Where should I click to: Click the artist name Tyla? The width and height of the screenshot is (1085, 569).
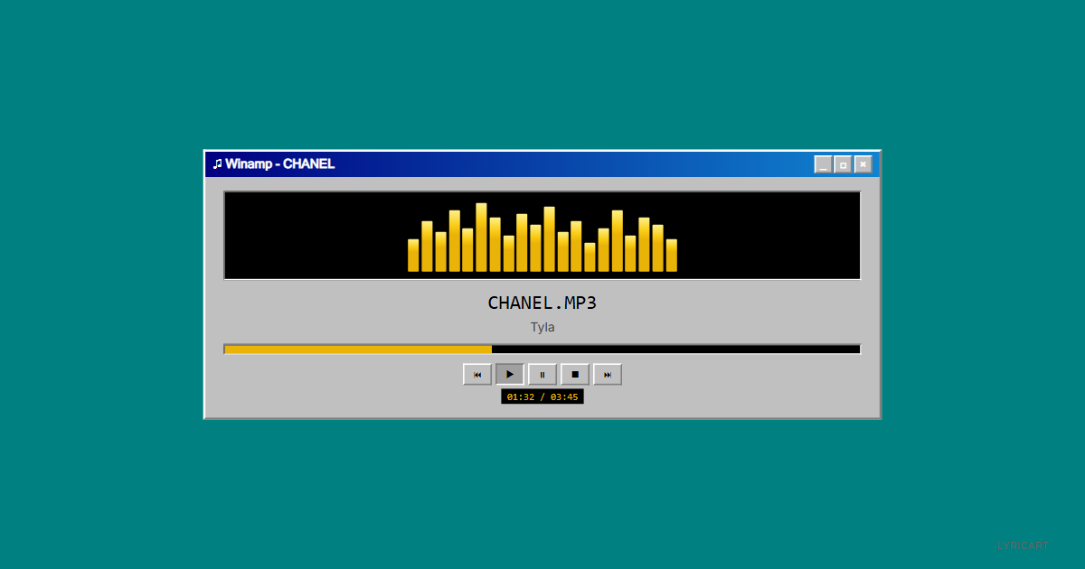coord(542,327)
